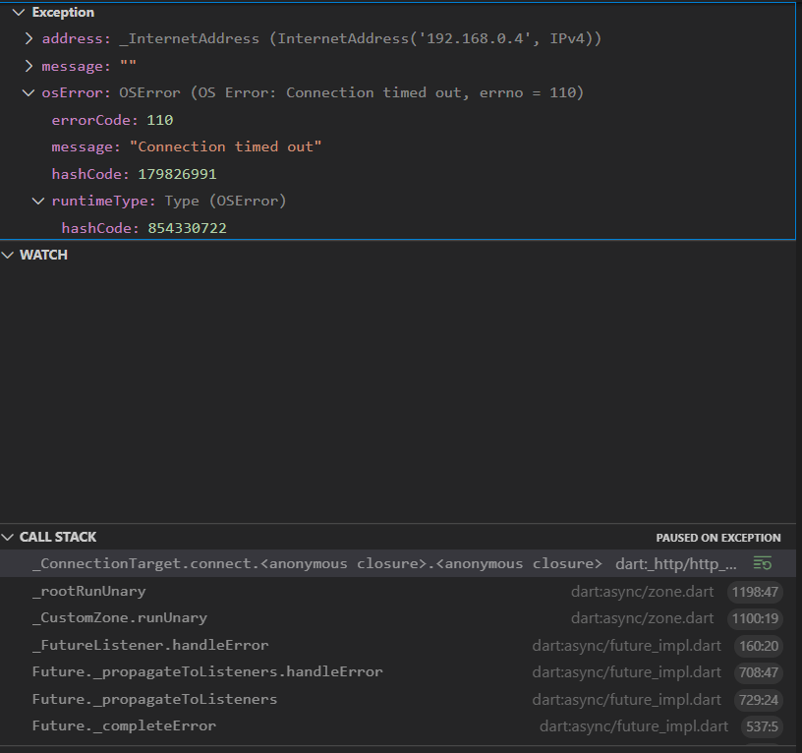This screenshot has width=802, height=753.
Task: Click the address: _InternetAddress value text
Action: 361,38
